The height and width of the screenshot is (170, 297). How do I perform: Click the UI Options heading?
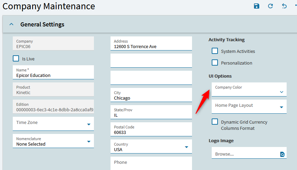220,76
